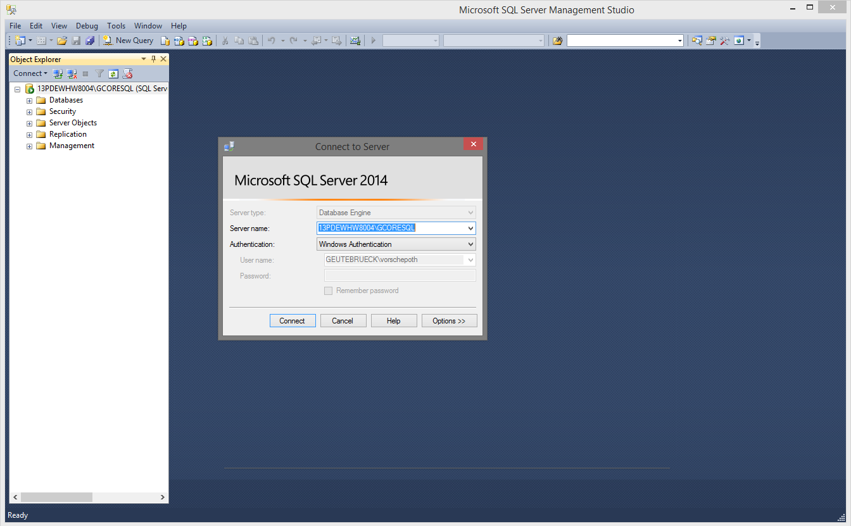Click Disconnect icon in Object Explorer
This screenshot has width=851, height=526.
pos(72,73)
